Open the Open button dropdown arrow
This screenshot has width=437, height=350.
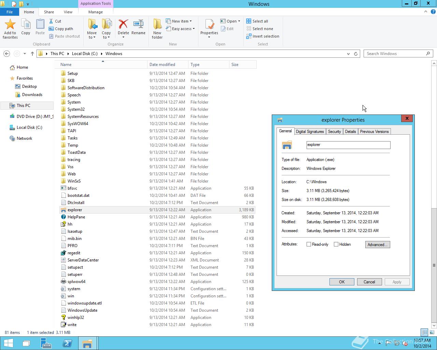[239, 21]
